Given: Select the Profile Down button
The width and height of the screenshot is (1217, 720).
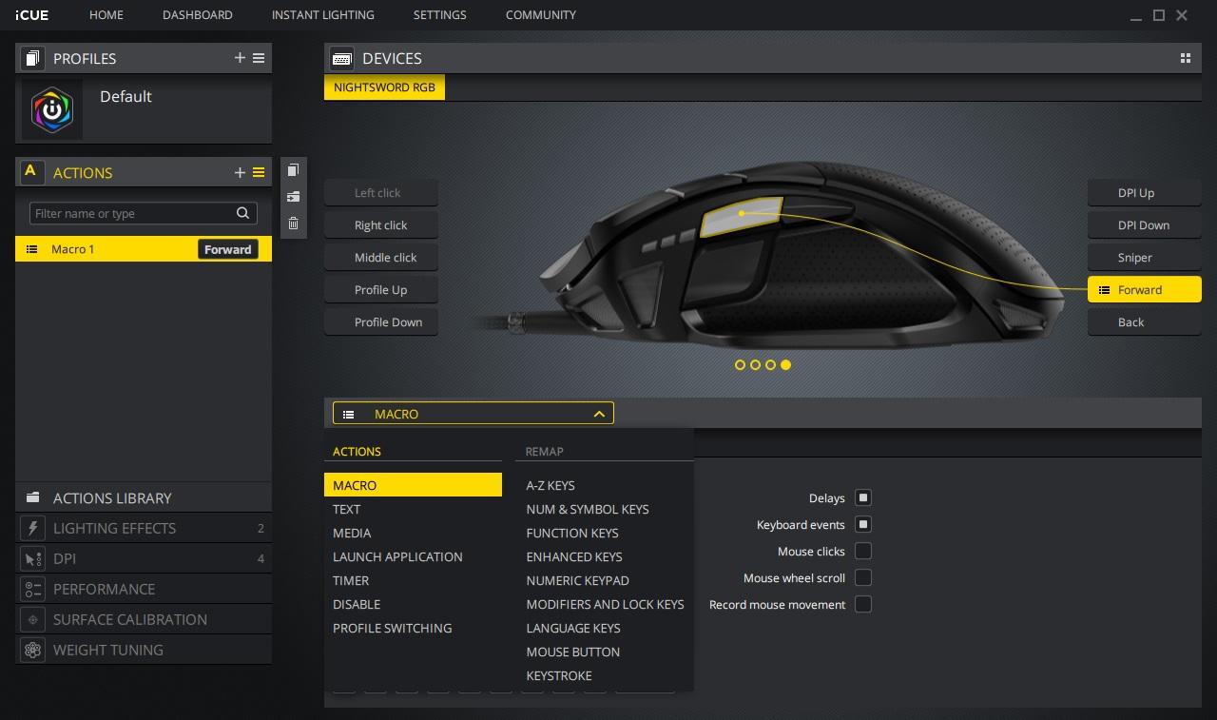Looking at the screenshot, I should [x=381, y=322].
